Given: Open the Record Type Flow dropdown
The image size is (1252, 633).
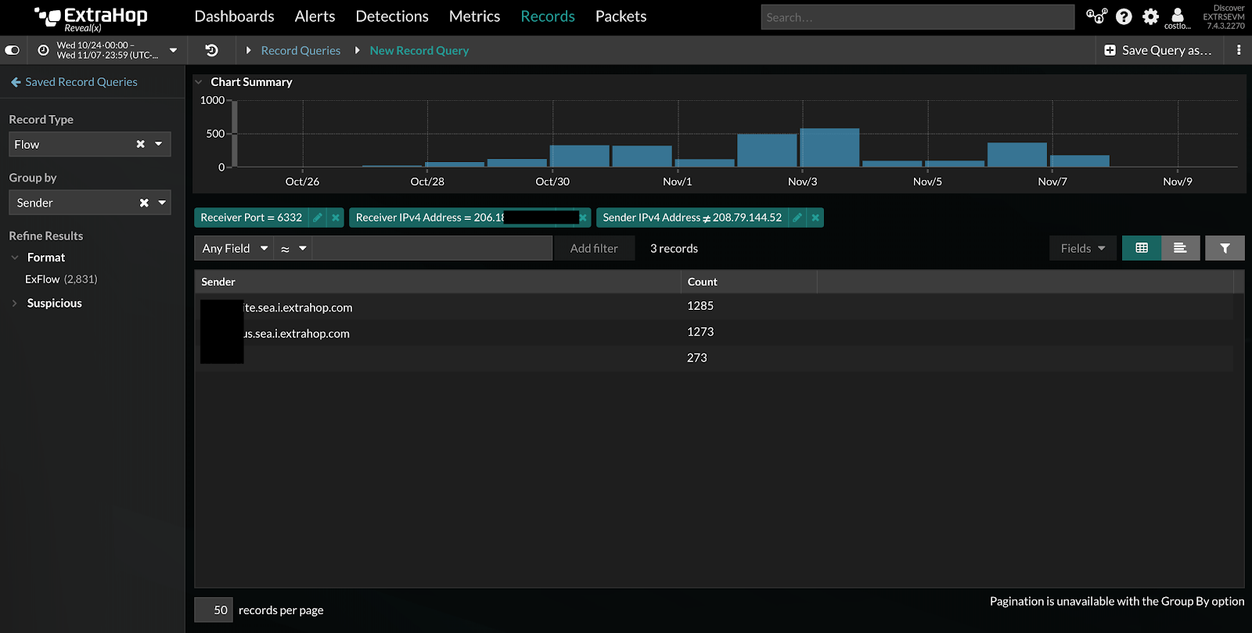Looking at the screenshot, I should [159, 144].
